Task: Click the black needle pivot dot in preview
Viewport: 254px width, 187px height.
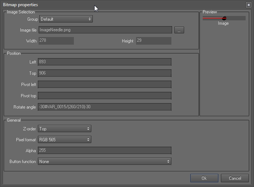Action: 224,18
